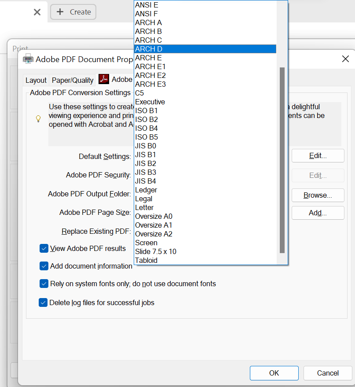Click Edit next to Default Settings
Screen dimensions: 355x387
(318, 155)
